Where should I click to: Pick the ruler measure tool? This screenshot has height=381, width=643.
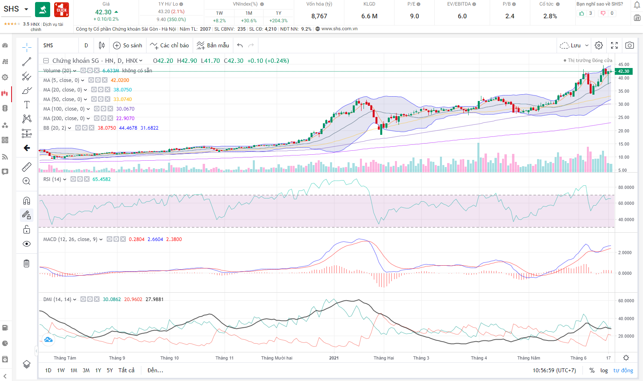click(27, 167)
